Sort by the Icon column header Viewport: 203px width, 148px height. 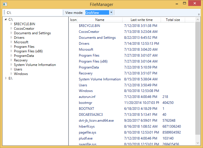pyautogui.click(x=73, y=20)
